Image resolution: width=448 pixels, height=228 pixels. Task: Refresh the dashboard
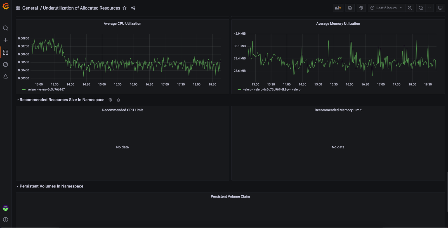point(421,8)
